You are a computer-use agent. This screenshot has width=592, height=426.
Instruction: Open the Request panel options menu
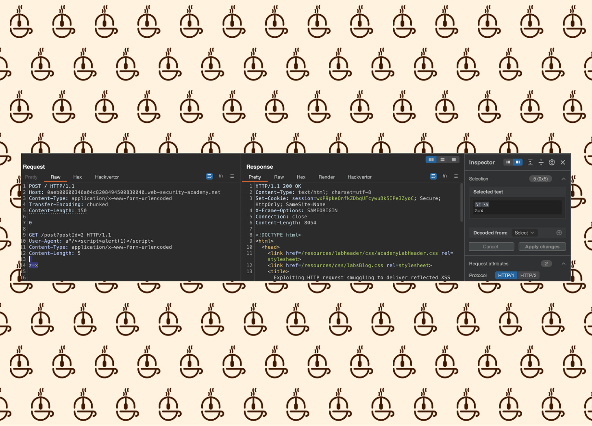tap(232, 176)
